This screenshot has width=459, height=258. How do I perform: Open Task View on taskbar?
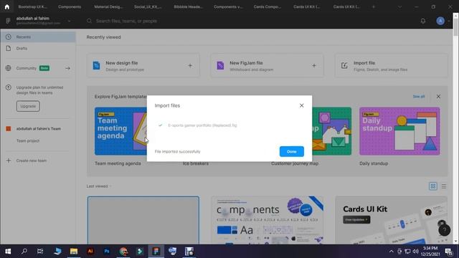point(40,252)
